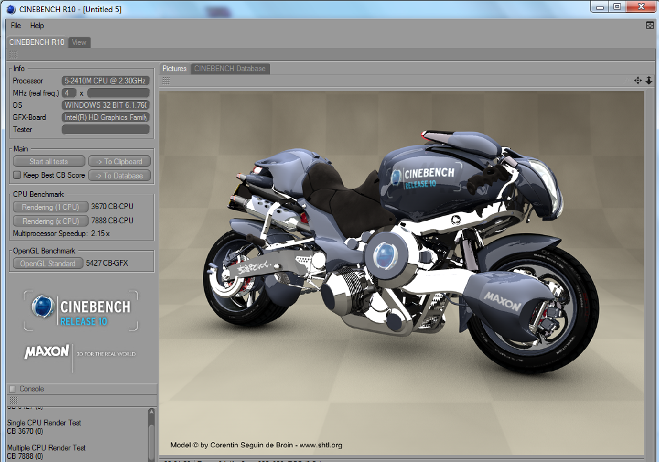Click the MHz multiplier field showing 4
659x462 pixels.
pos(69,93)
